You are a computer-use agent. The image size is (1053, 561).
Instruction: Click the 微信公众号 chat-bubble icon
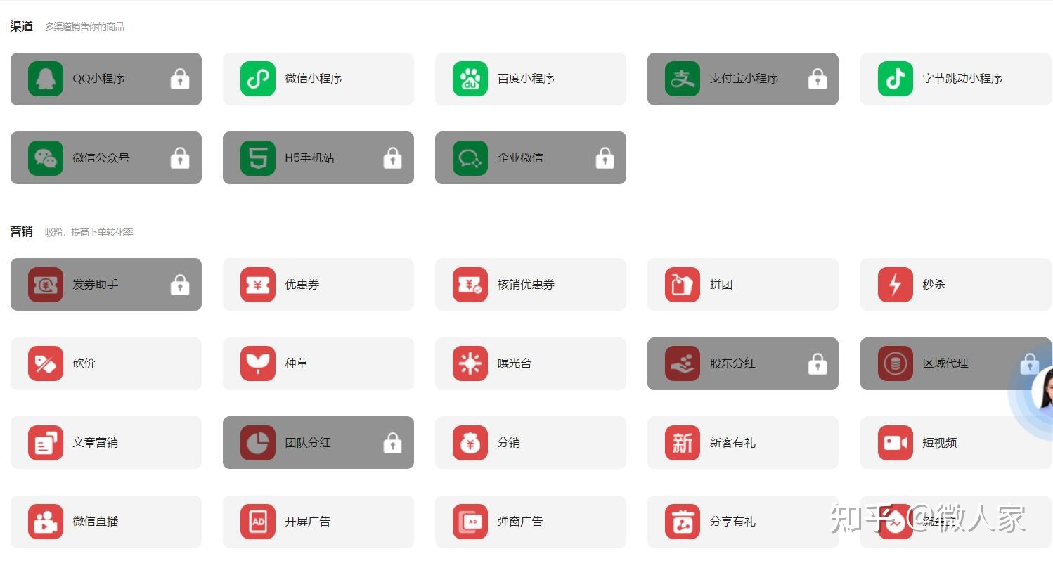46,158
